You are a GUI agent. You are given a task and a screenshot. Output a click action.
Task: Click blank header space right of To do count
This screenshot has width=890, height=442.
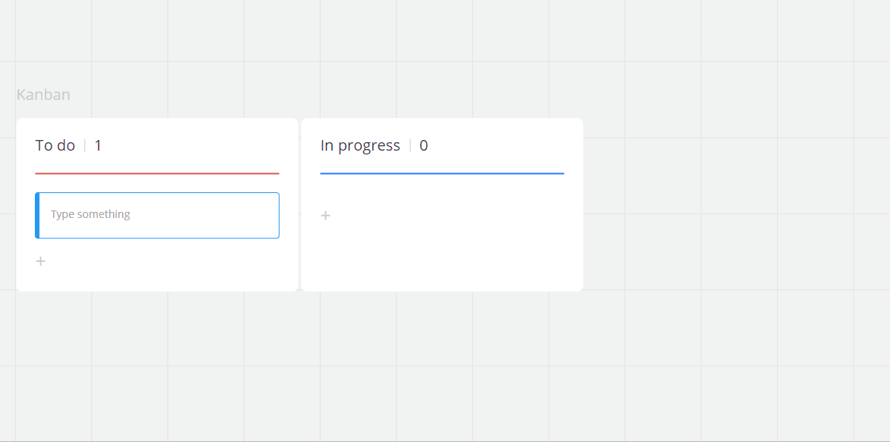point(197,145)
